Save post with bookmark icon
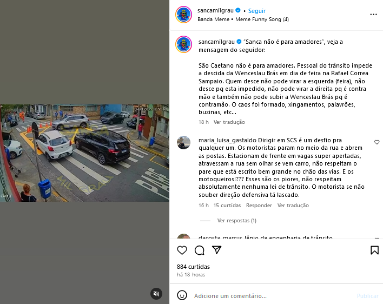383x304 pixels. [x=374, y=250]
